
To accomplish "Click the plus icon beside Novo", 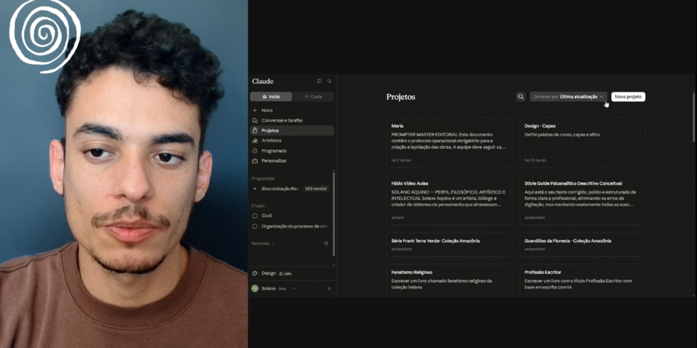I will 255,110.
